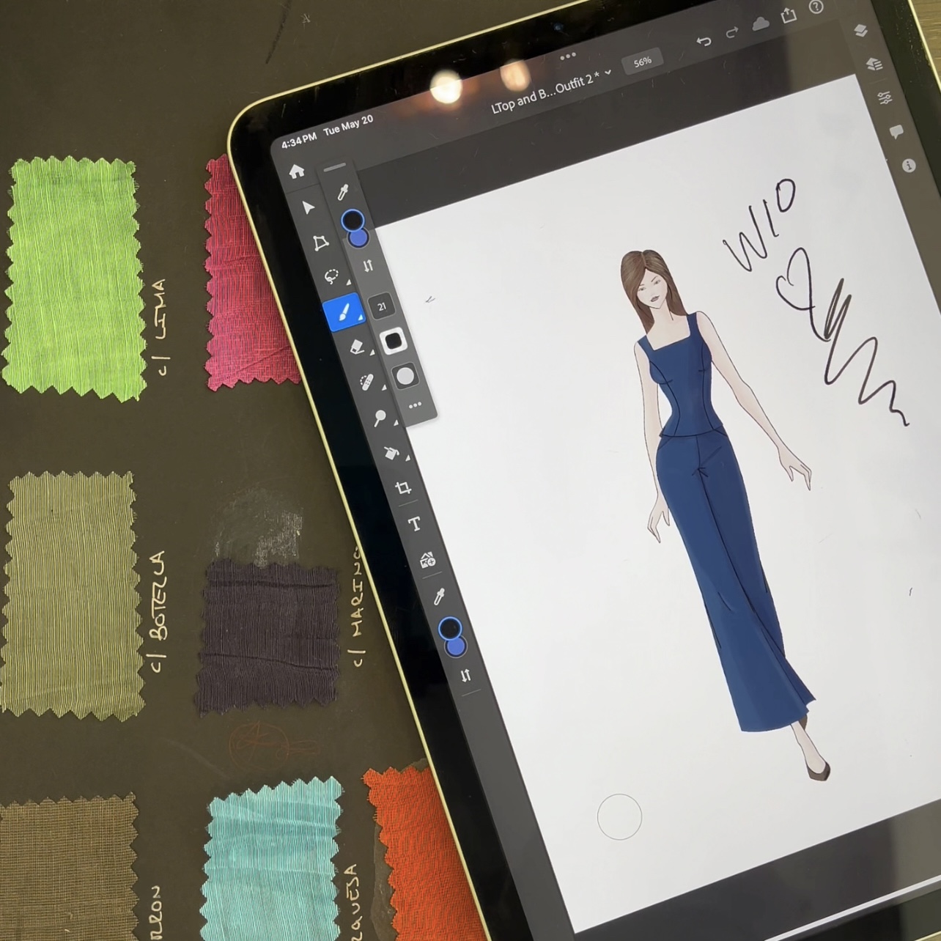Viewport: 941px width, 941px height.
Task: Expand more brush options via three dots
Action: (x=415, y=405)
